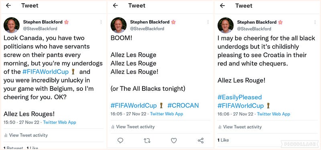Like the BOOM tweet with heart icon
This screenshot has height=150, width=321.
[174, 140]
